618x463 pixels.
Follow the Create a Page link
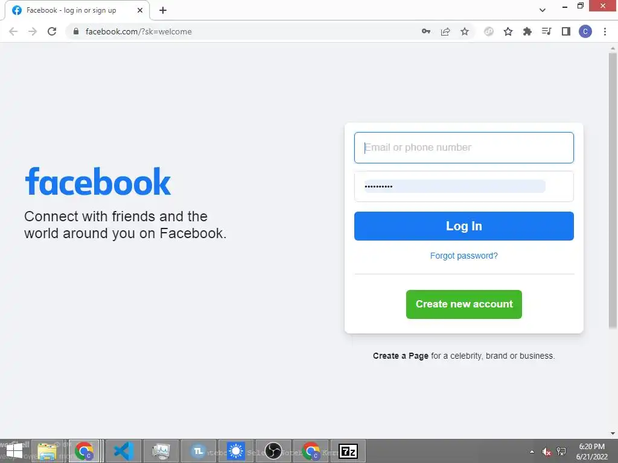tap(401, 356)
